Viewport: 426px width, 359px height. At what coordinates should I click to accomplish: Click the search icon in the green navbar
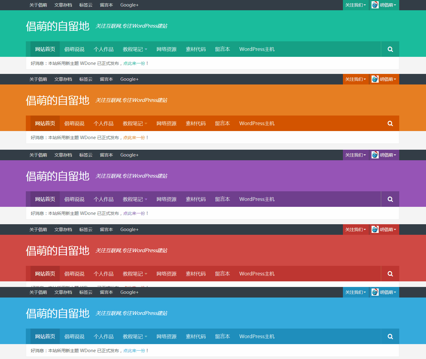tap(390, 49)
